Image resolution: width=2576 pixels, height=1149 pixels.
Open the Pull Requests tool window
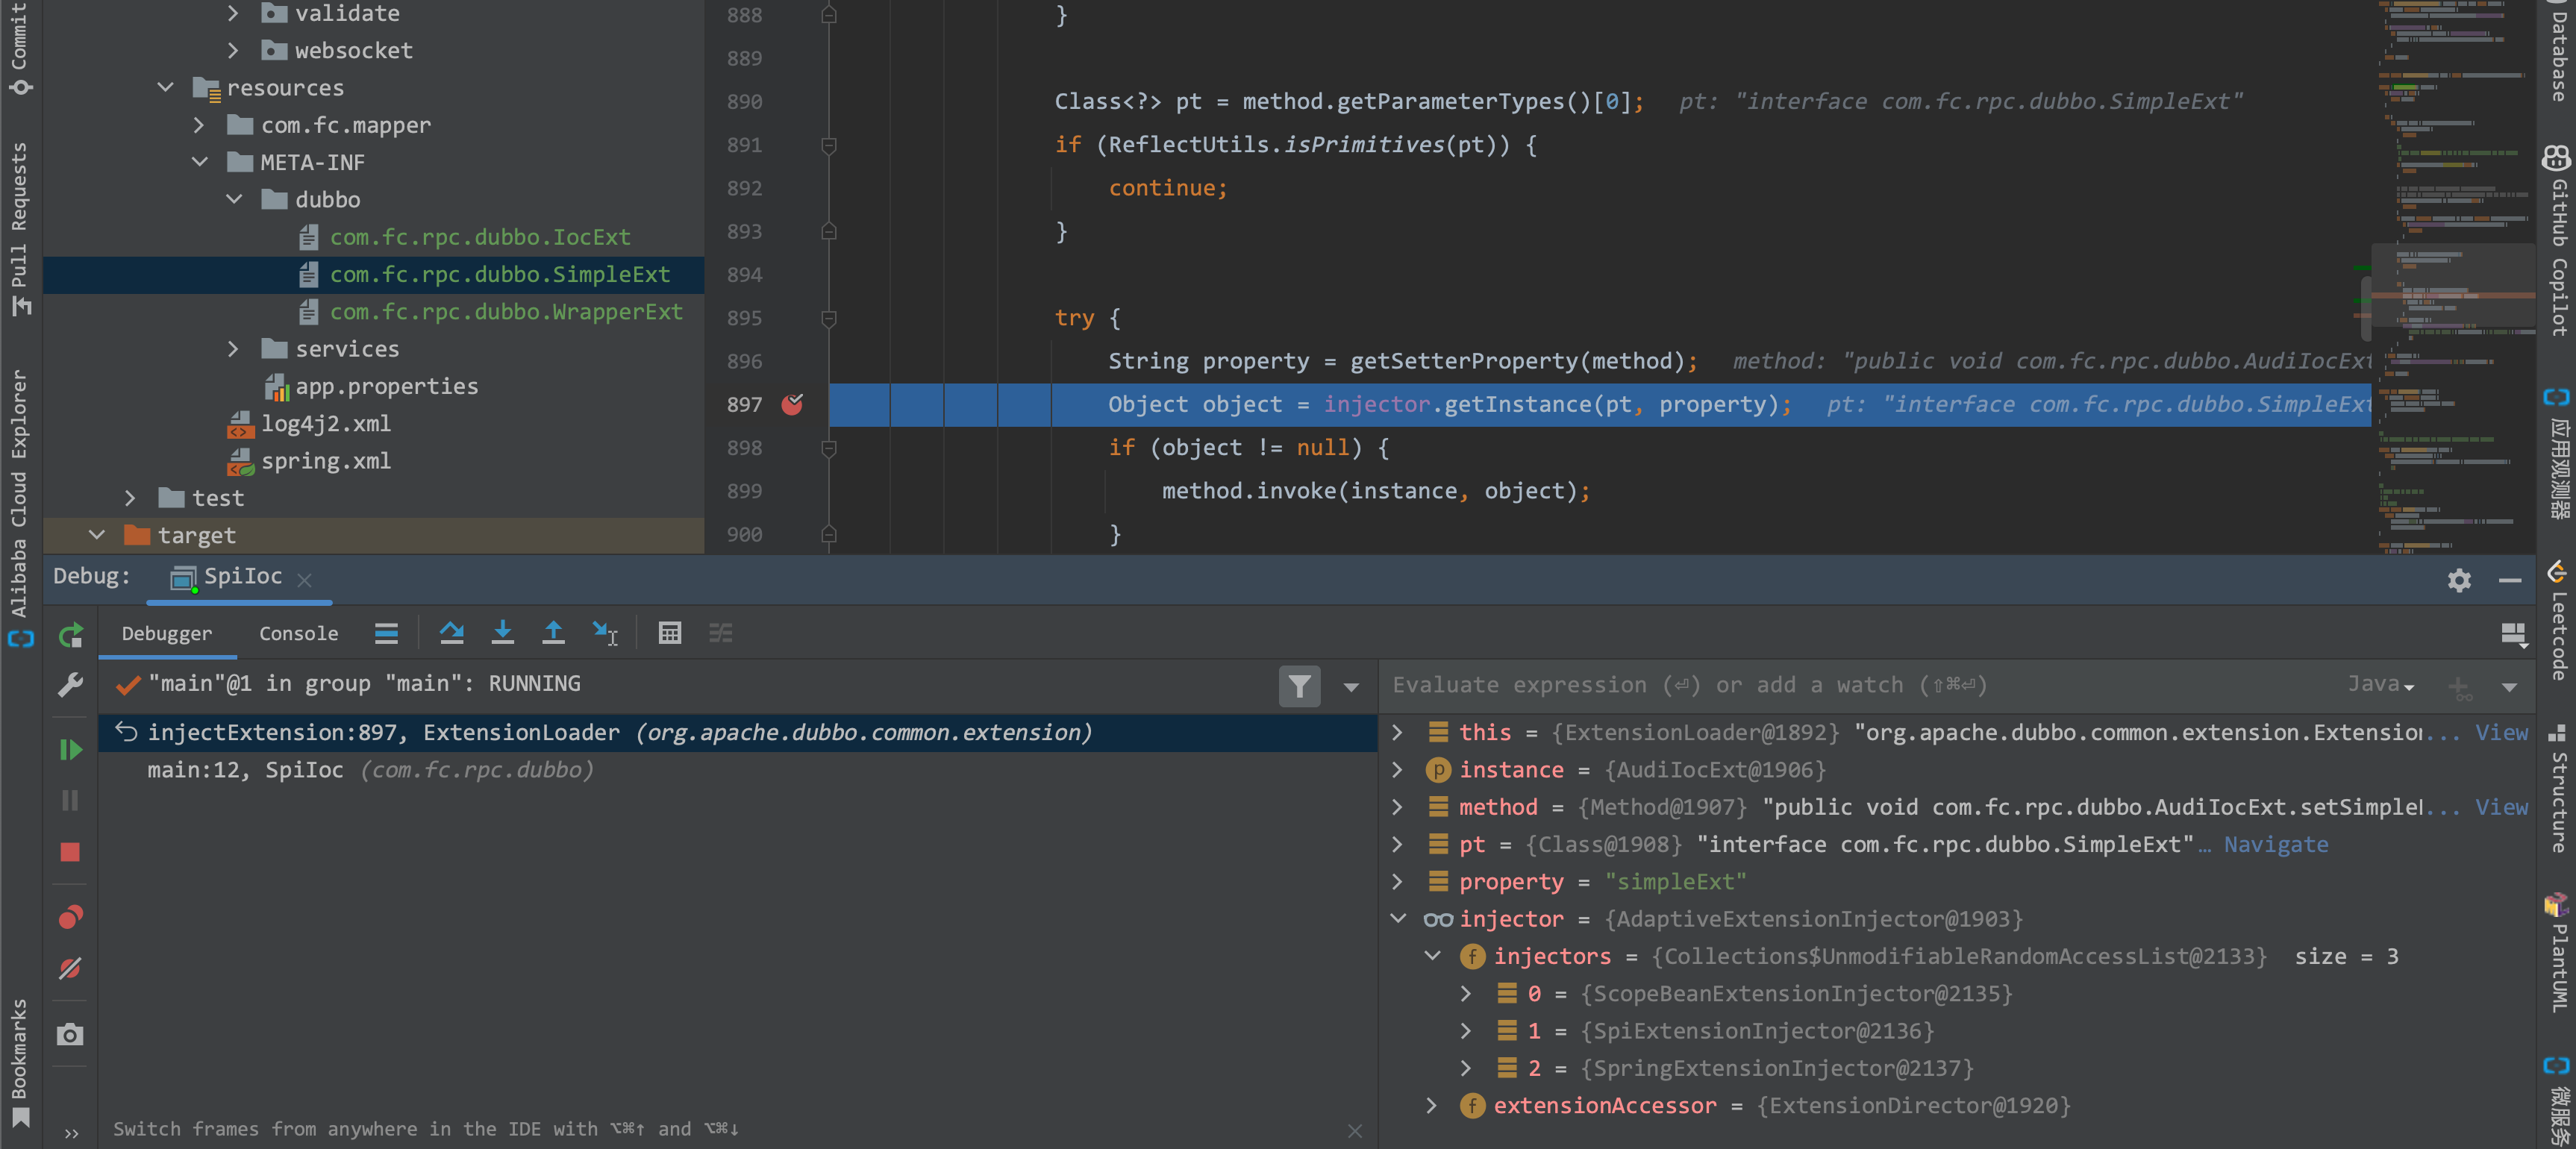point(20,228)
